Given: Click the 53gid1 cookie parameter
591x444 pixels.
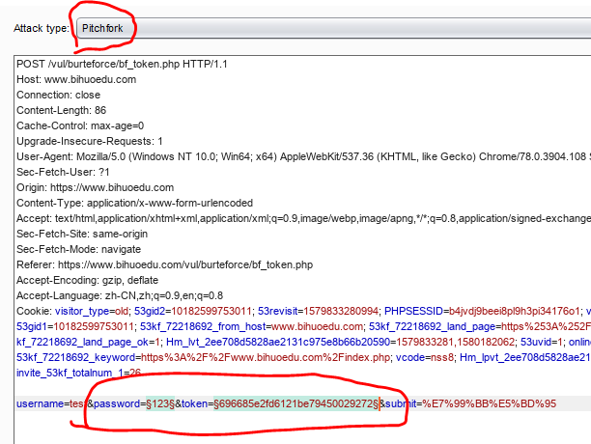Looking at the screenshot, I should click(x=75, y=326).
